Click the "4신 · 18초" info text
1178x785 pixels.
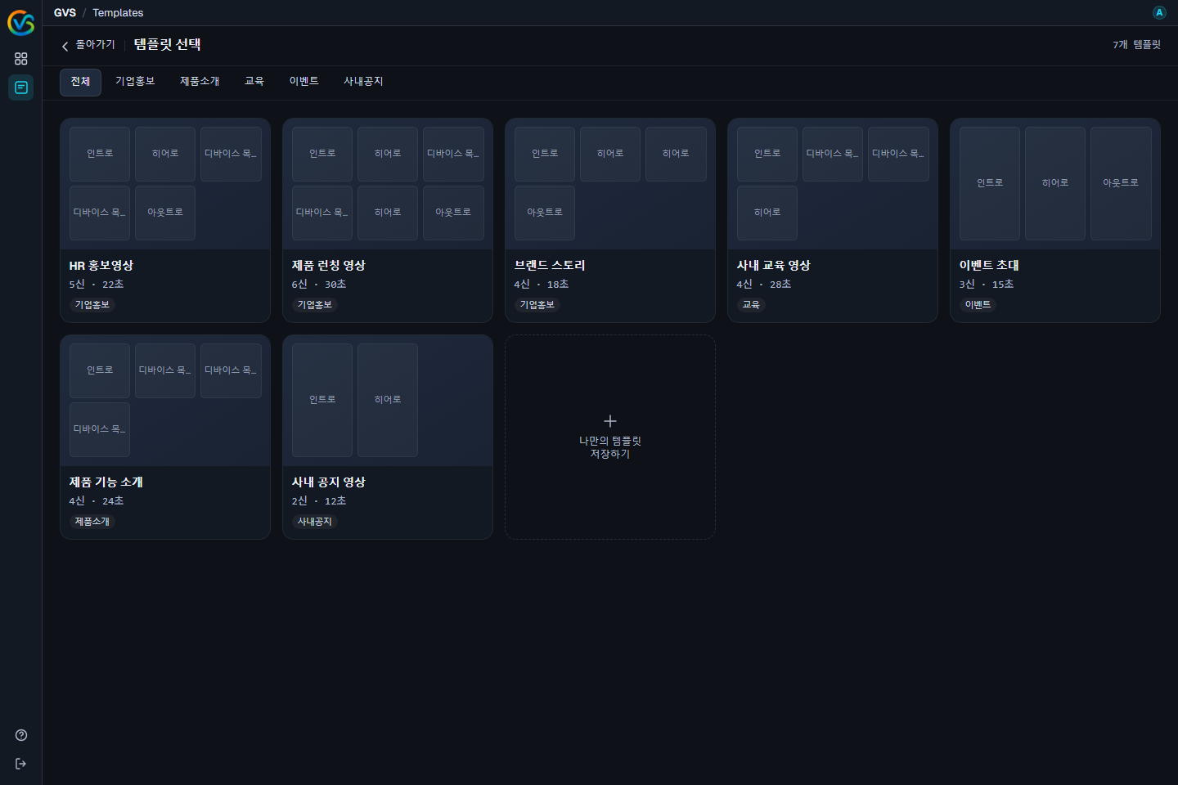[542, 285]
